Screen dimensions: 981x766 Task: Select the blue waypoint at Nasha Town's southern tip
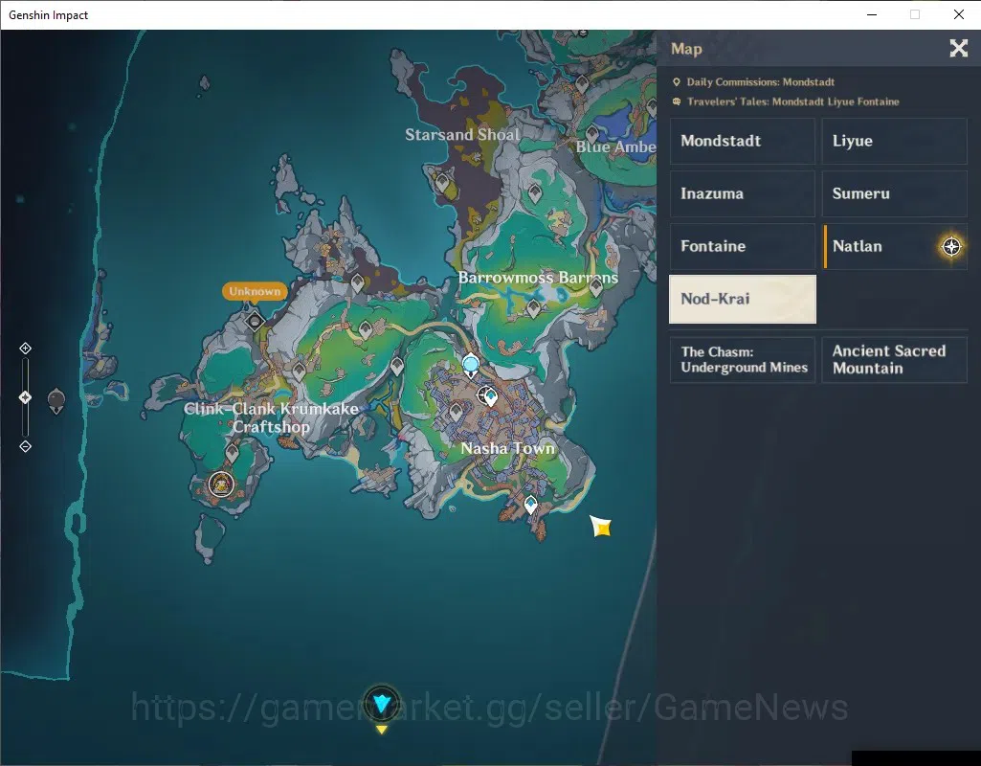[x=530, y=505]
